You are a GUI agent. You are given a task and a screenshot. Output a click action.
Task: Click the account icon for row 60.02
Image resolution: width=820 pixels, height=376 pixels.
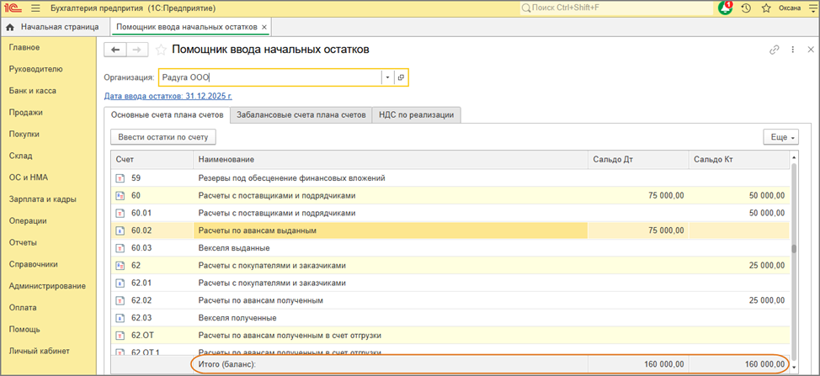(120, 230)
